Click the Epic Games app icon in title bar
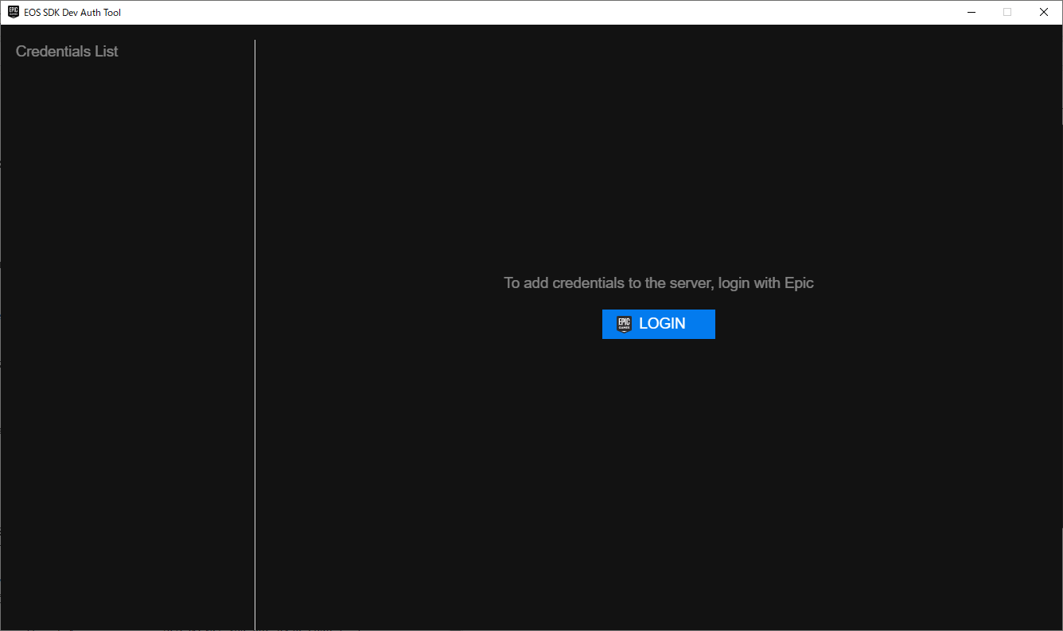The width and height of the screenshot is (1063, 631). tap(14, 12)
